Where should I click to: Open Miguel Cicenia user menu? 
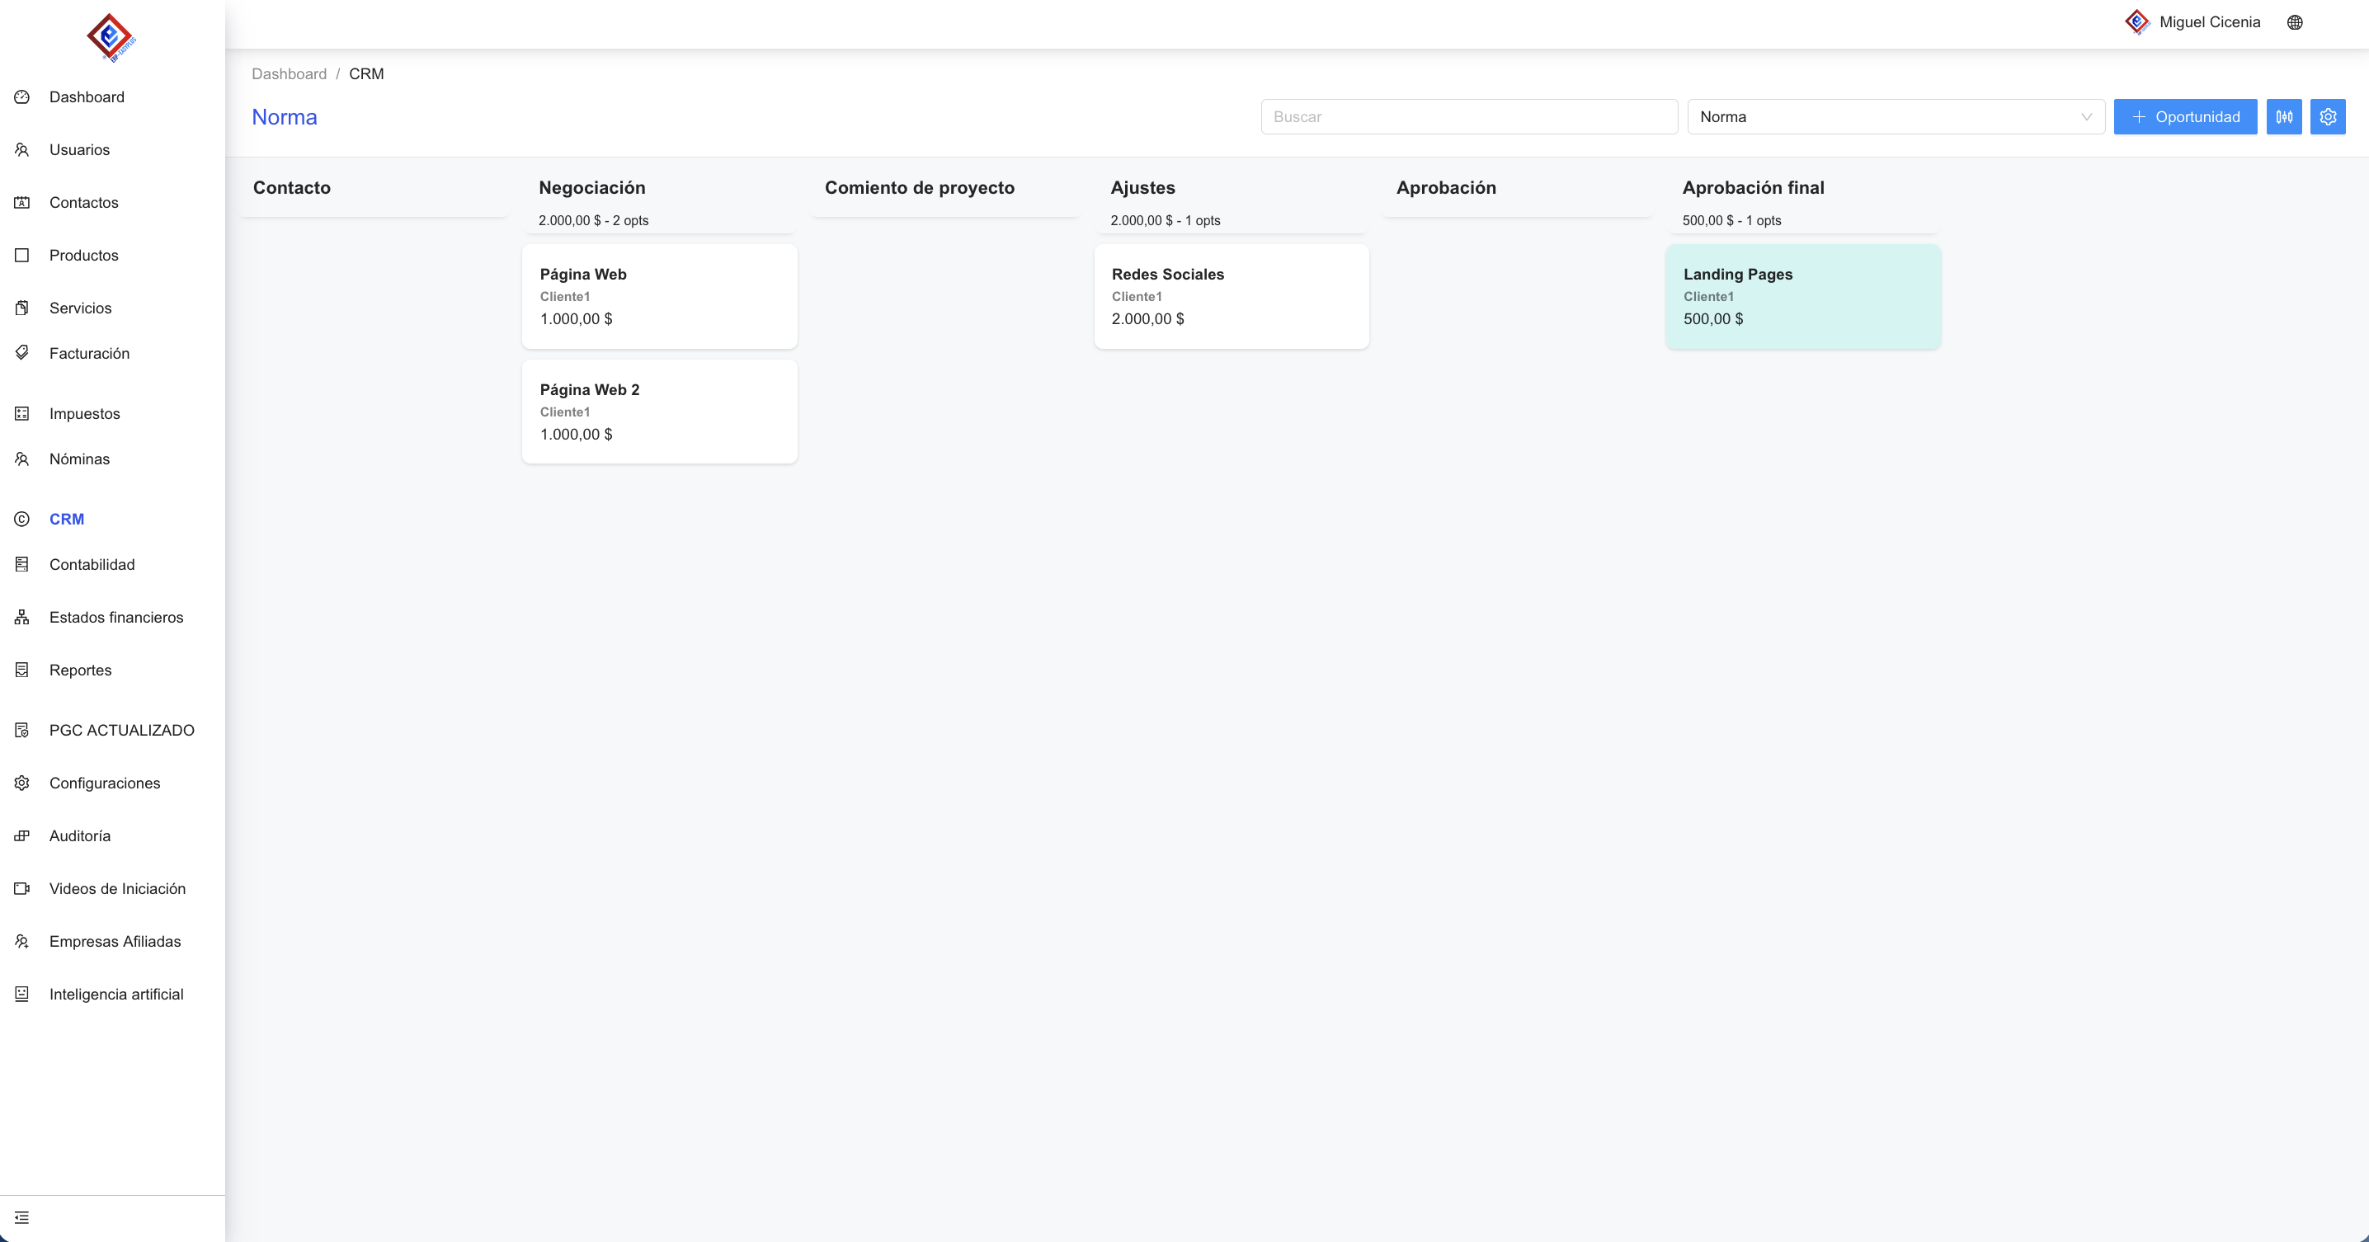click(2208, 22)
